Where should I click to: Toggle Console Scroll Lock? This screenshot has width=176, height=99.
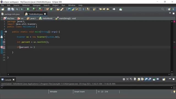coord(139,79)
